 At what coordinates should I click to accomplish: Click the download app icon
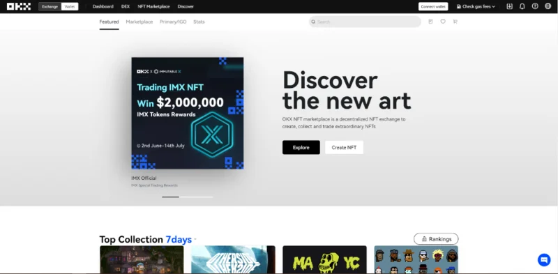pyautogui.click(x=510, y=6)
